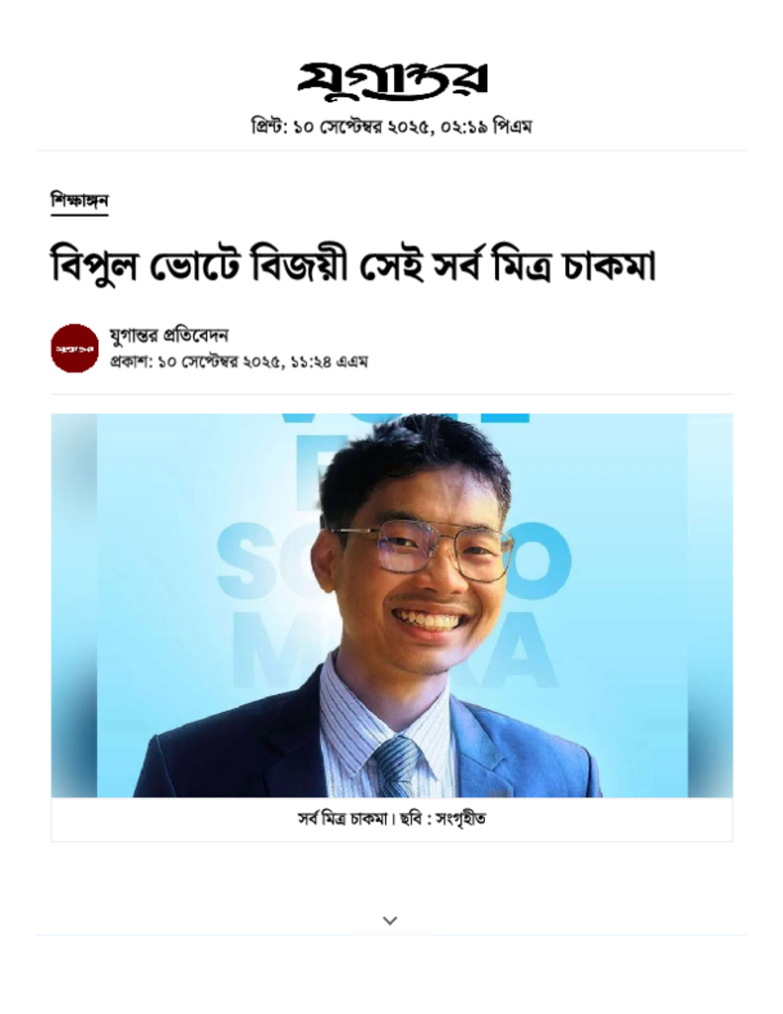783x1014 pixels.
Task: Click the প্রকাশ publication timestamp
Action: (x=239, y=361)
